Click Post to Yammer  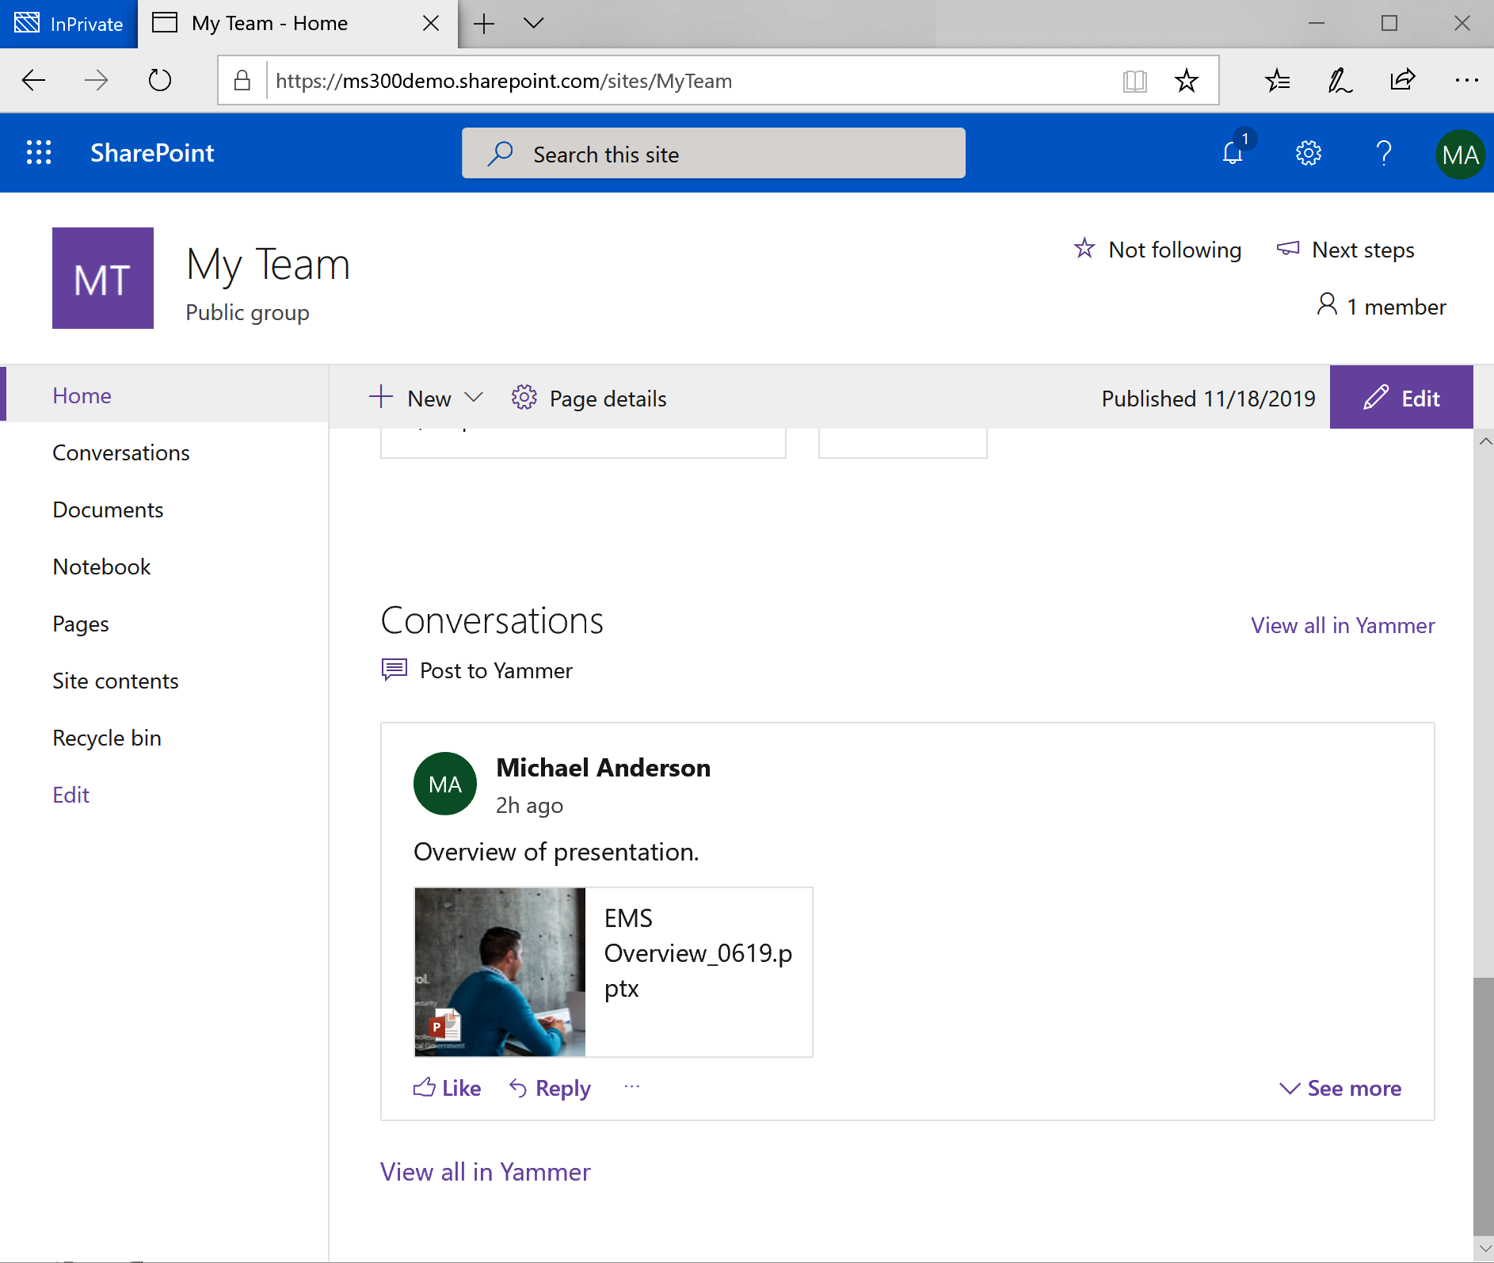tap(476, 670)
